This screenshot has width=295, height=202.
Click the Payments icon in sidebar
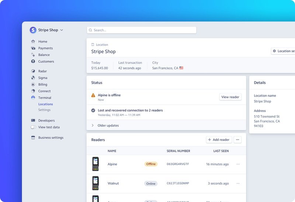tap(33, 48)
